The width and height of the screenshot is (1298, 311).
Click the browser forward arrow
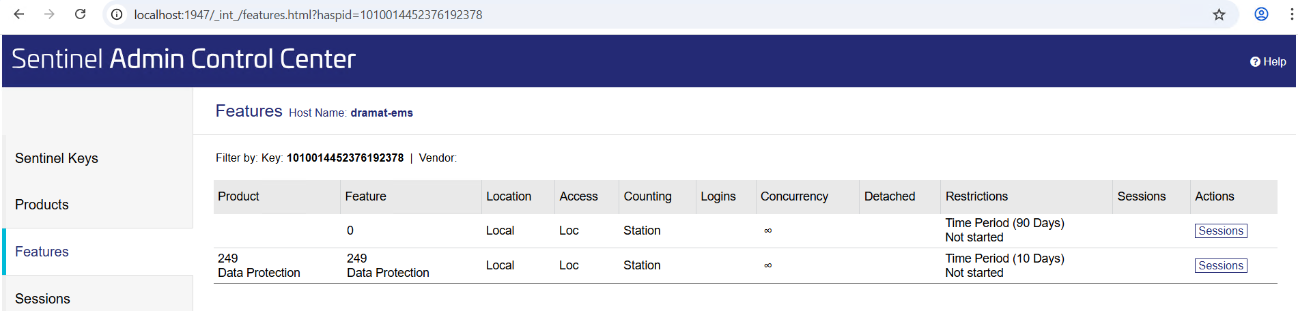click(x=49, y=14)
